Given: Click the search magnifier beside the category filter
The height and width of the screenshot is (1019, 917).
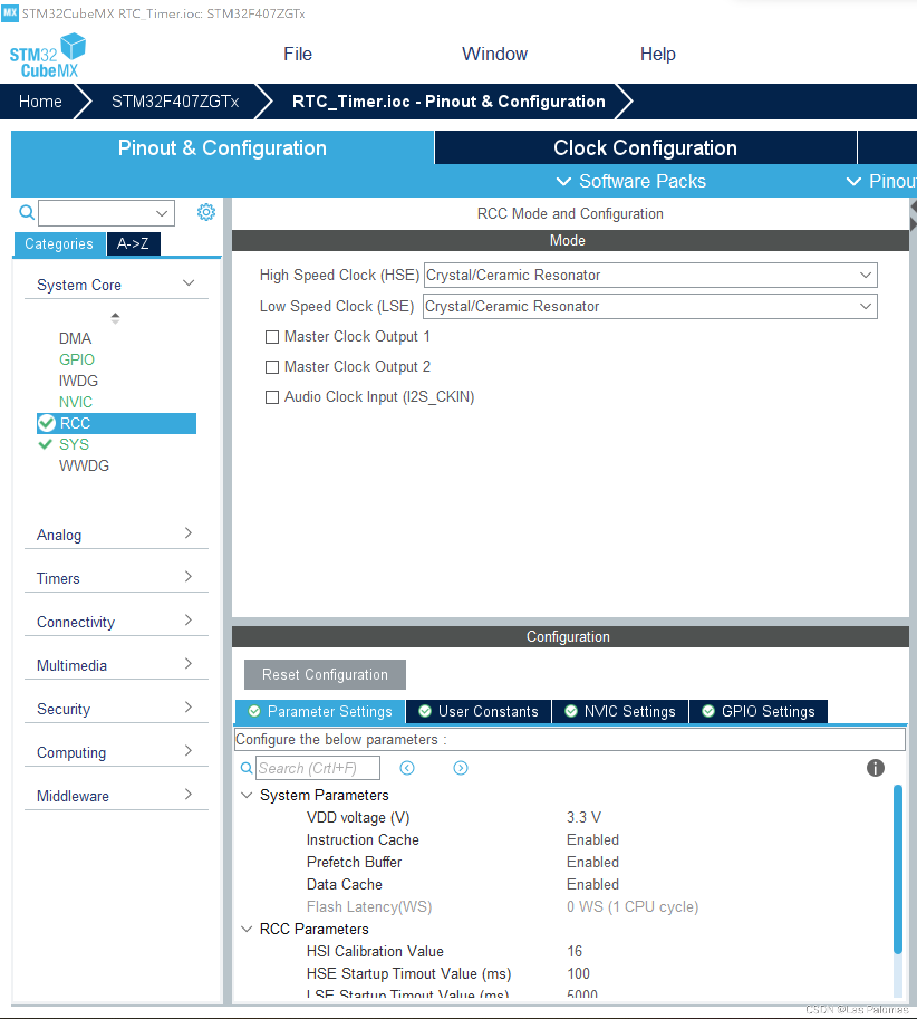Looking at the screenshot, I should (x=26, y=213).
